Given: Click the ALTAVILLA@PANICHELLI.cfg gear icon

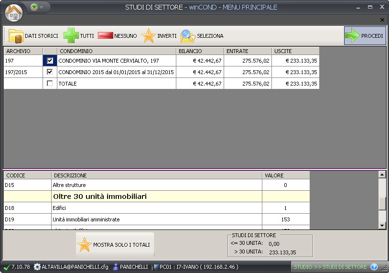Looking at the screenshot, I should (37, 267).
